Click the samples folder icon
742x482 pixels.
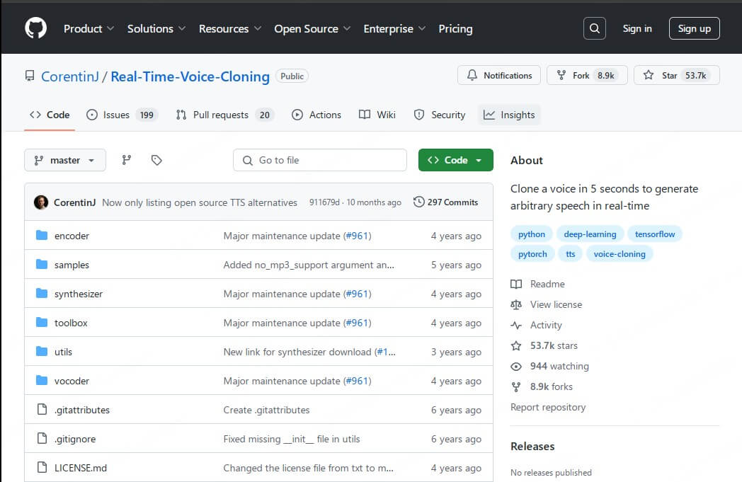pos(42,265)
